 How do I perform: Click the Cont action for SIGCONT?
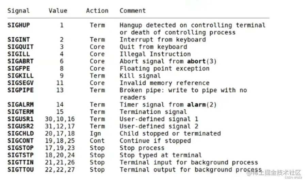[97, 140]
